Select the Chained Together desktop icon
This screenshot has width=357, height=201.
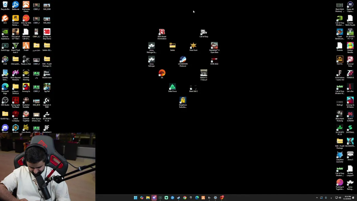(26, 116)
